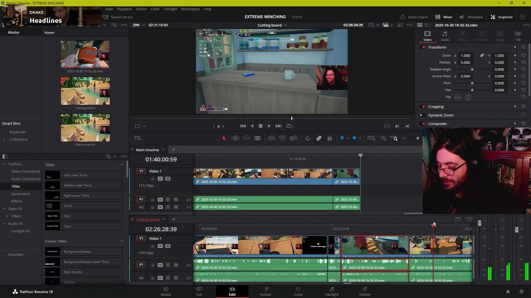The image size is (531, 298).
Task: Select the Left Lower Third title
Action: tap(84, 175)
